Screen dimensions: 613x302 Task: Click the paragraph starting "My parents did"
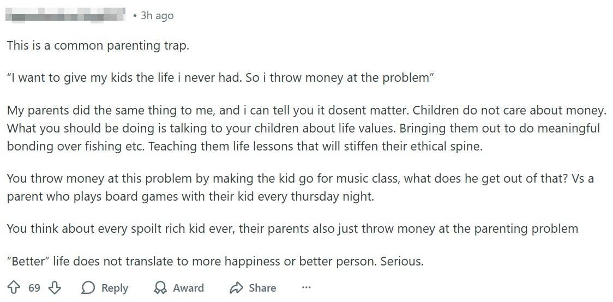(305, 129)
